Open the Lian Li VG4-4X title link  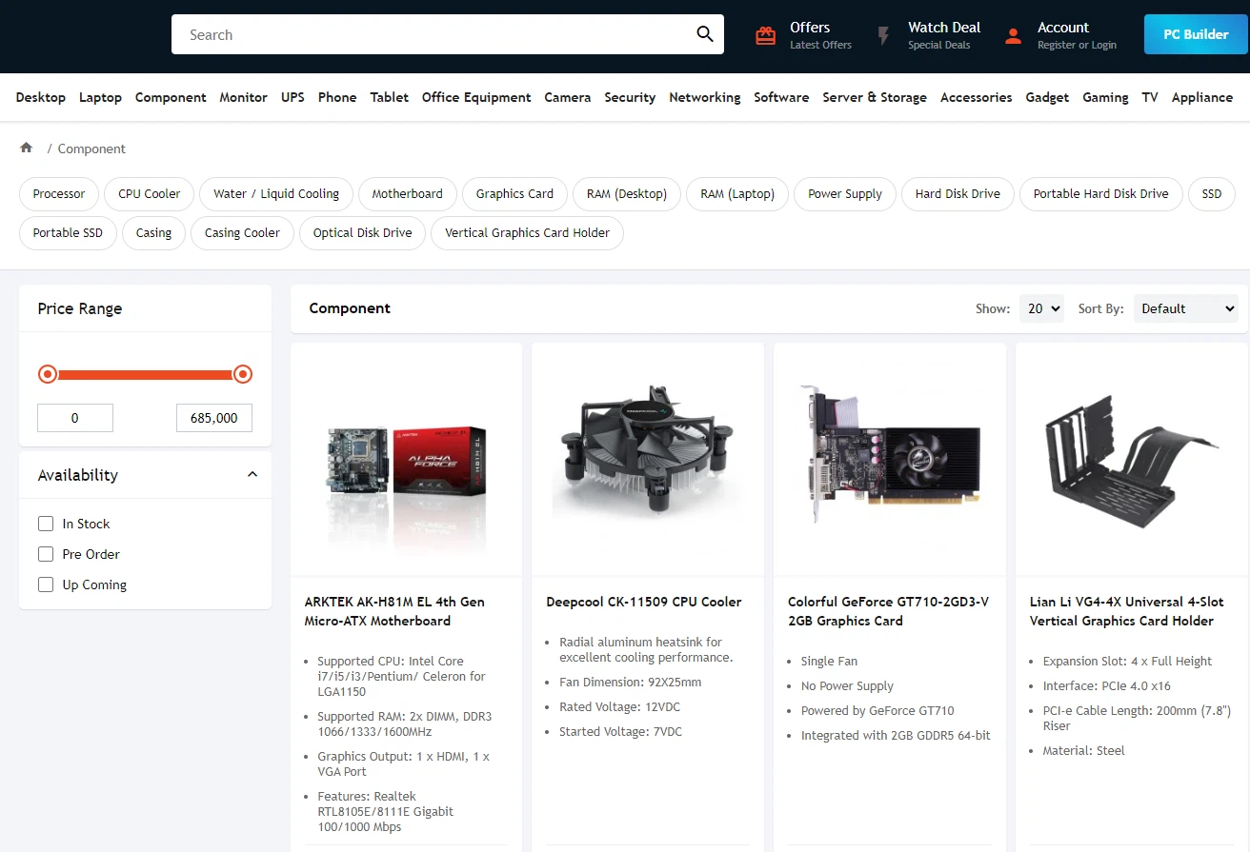pyautogui.click(x=1127, y=611)
